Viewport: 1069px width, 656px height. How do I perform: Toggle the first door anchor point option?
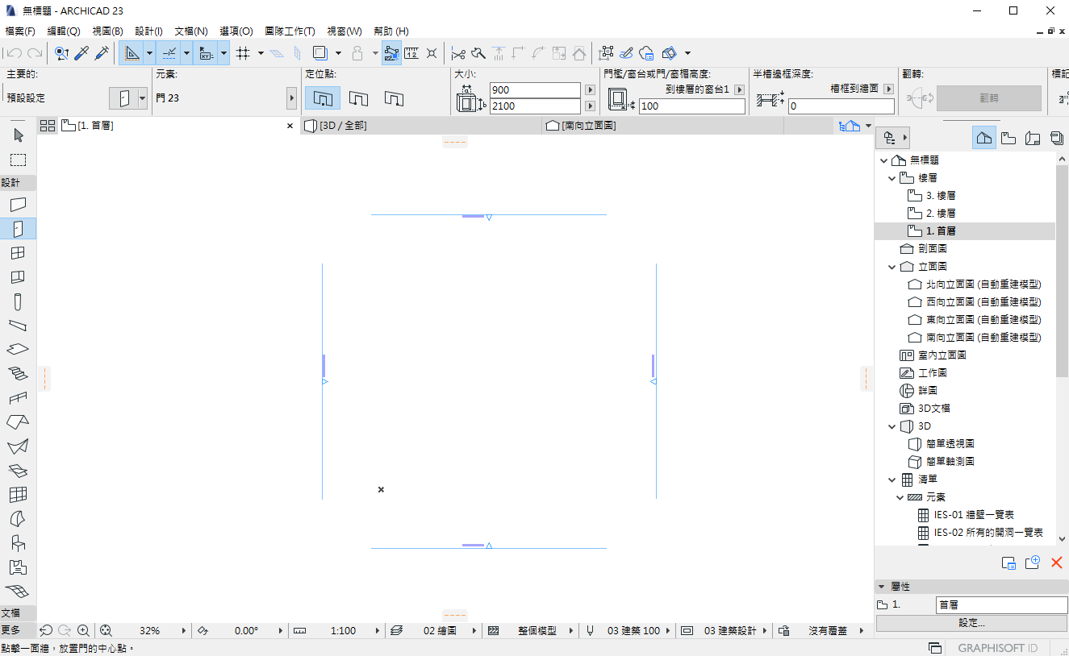coord(322,98)
